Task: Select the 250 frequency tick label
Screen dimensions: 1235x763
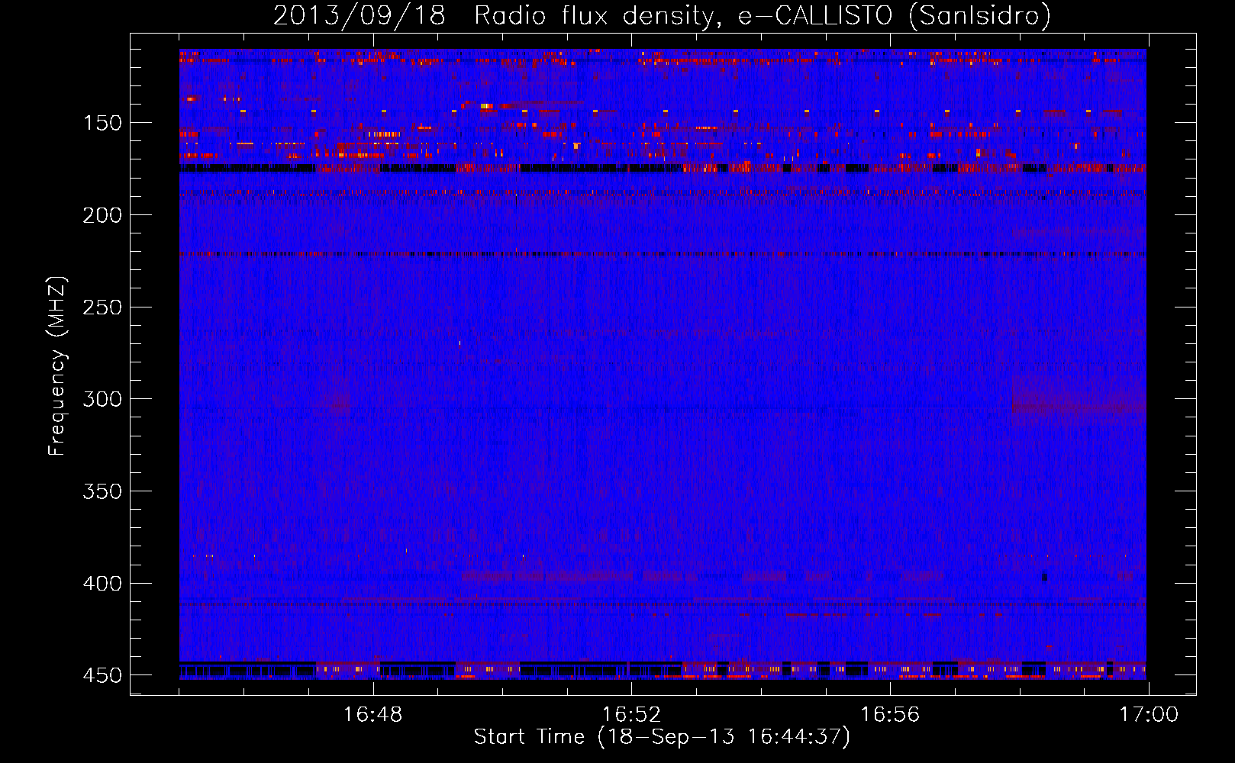Action: pos(102,307)
